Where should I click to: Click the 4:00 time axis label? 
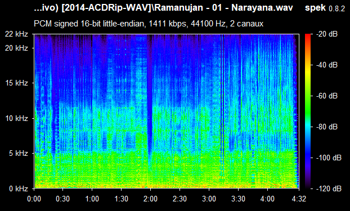pyautogui.click(x=267, y=199)
